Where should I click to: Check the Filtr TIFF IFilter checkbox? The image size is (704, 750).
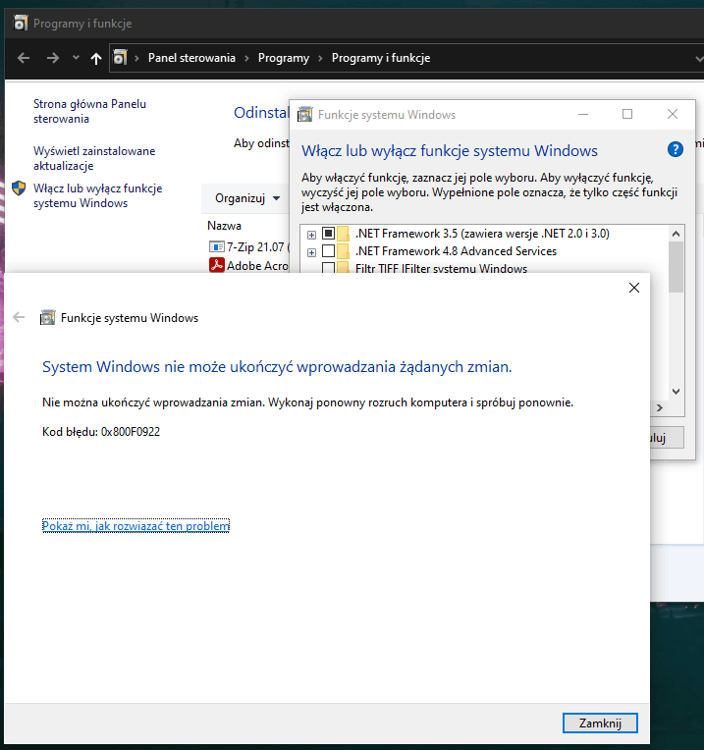[x=329, y=267]
